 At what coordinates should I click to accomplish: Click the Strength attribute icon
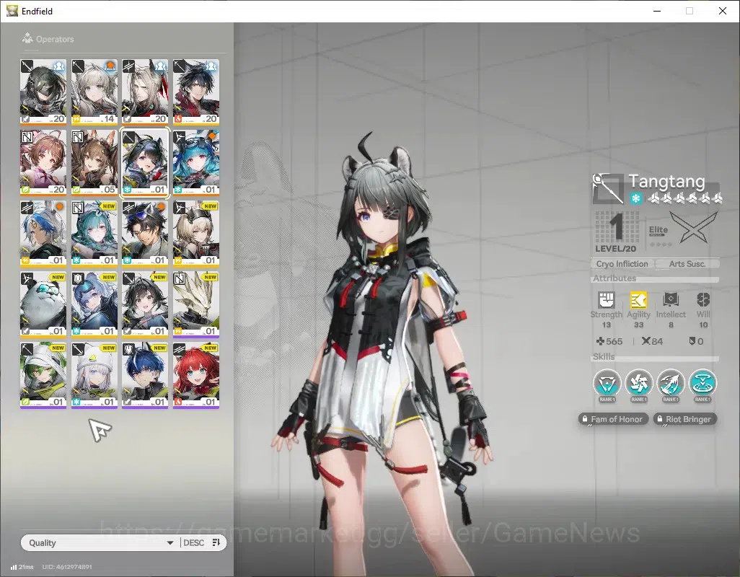(607, 300)
